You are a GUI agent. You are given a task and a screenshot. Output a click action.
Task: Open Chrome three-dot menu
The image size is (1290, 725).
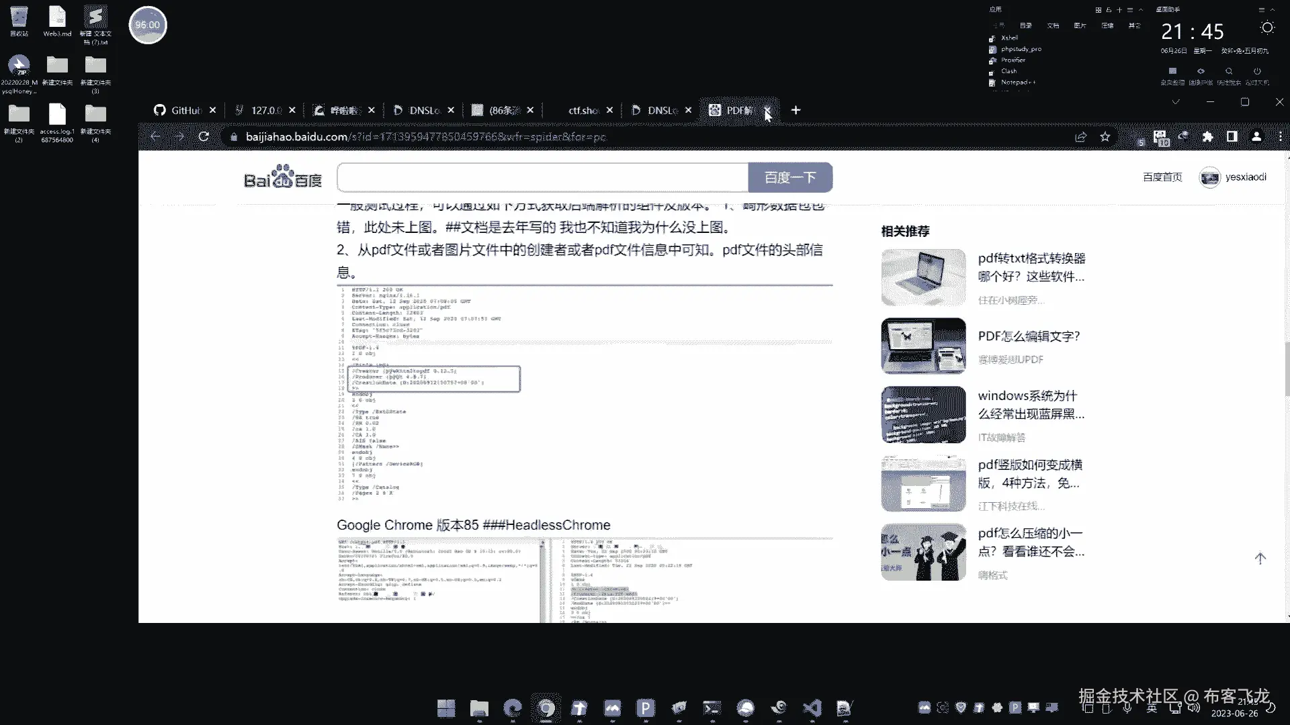pyautogui.click(x=1281, y=137)
